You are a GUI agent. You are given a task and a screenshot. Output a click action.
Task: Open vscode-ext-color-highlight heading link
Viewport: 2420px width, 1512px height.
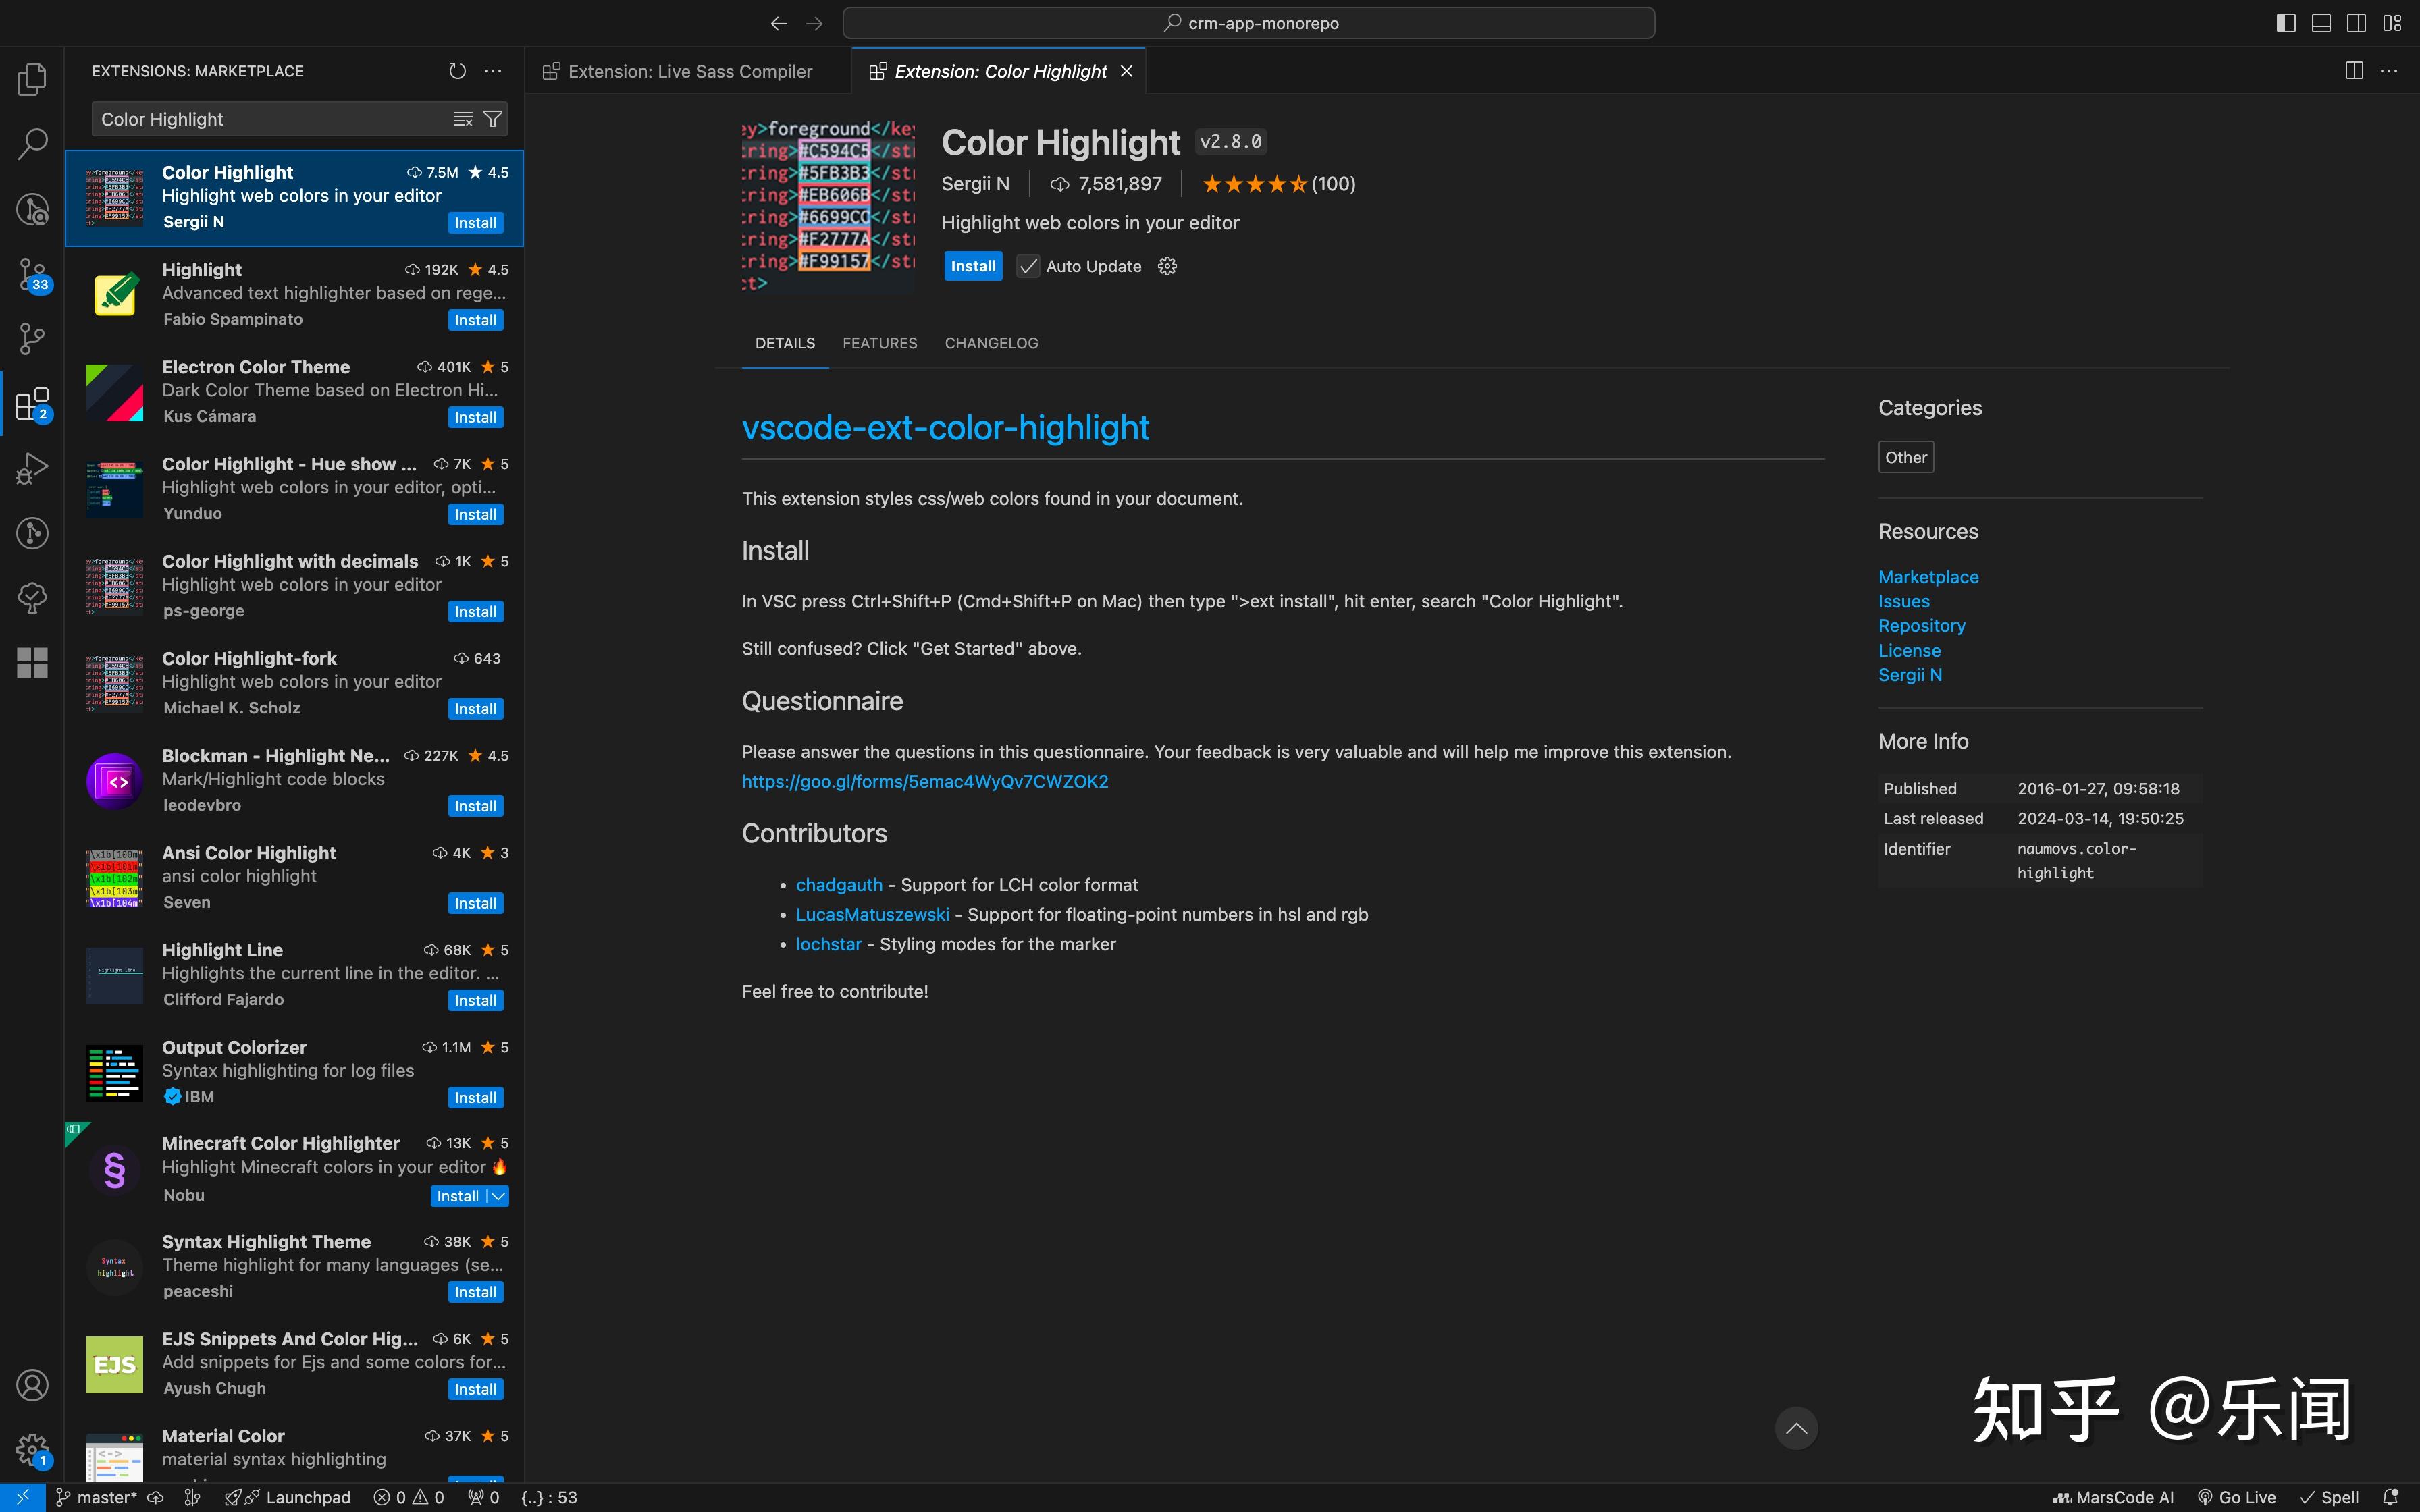pos(945,428)
